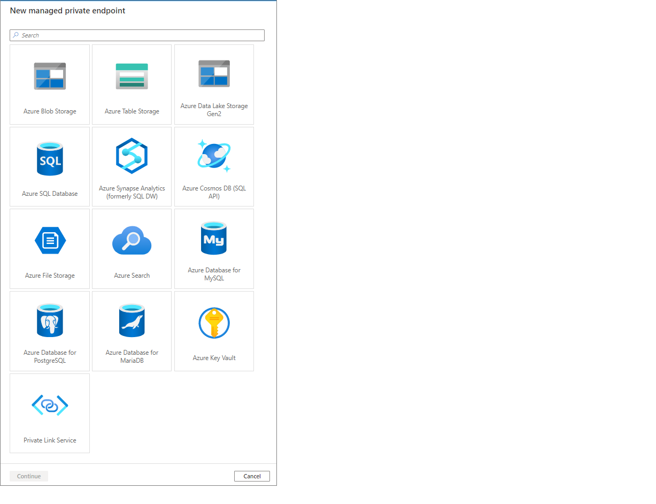Screen dimensions: 656x504
Task: Pick the MariaDB seal database icon
Action: point(132,320)
